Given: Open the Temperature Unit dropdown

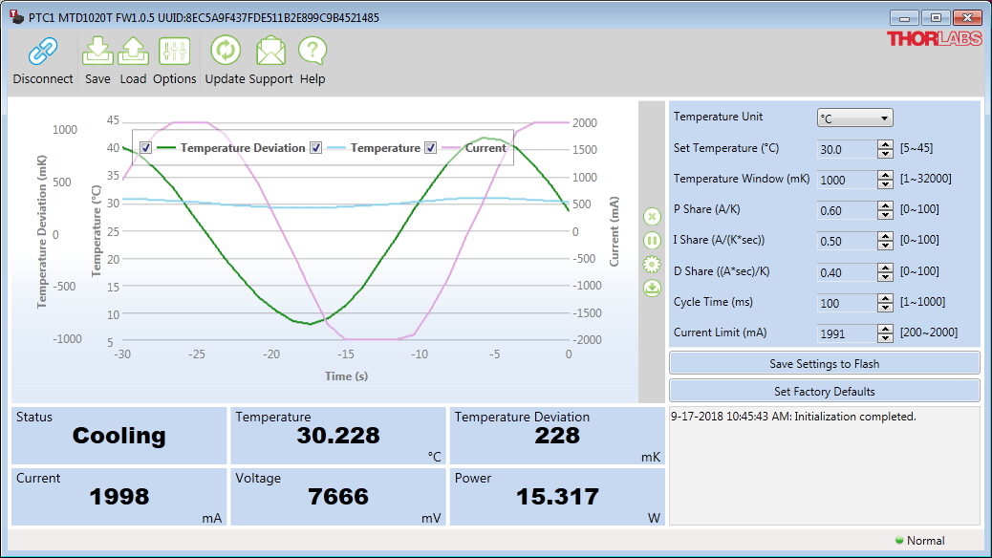Looking at the screenshot, I should [x=854, y=118].
